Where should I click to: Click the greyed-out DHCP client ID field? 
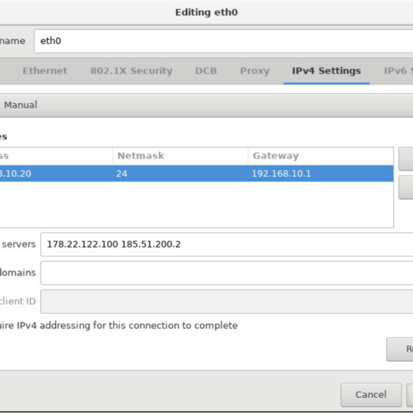click(226, 301)
